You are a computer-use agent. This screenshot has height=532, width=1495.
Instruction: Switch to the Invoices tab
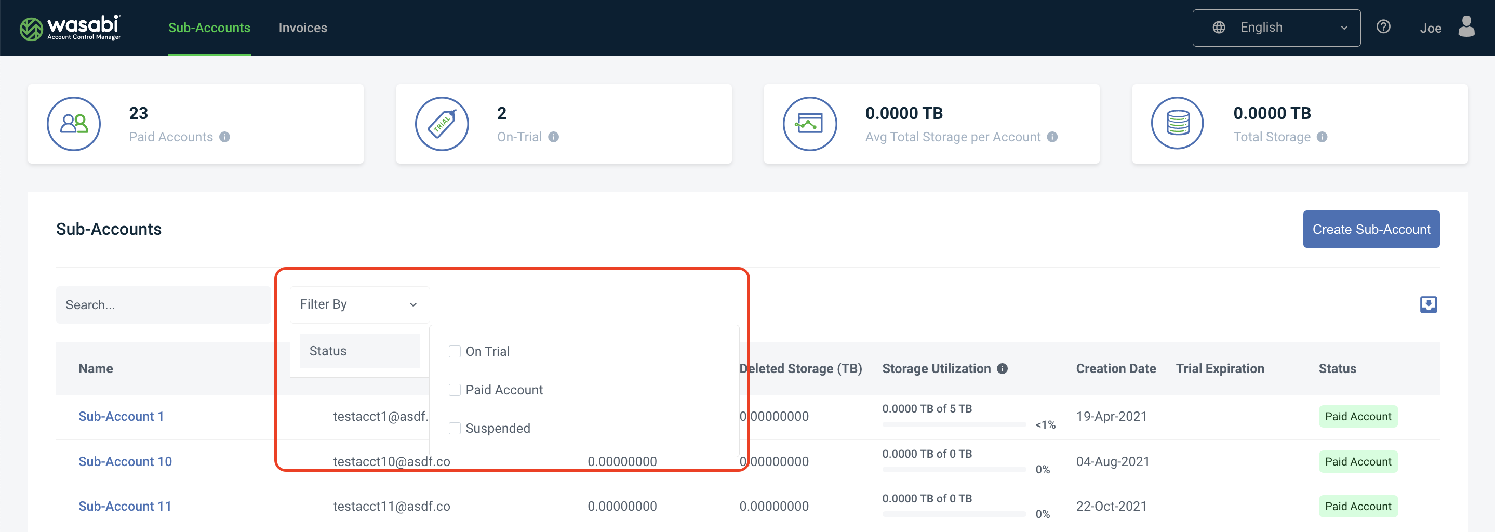[x=302, y=28]
